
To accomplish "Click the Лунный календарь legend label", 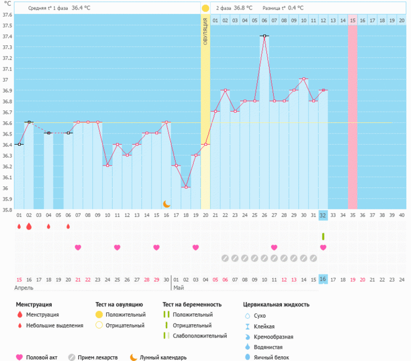I will click(163, 357).
